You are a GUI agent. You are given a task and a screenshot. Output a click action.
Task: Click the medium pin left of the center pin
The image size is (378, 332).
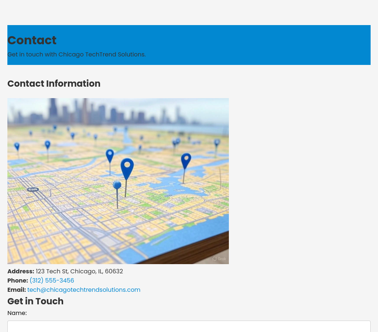[110, 155]
